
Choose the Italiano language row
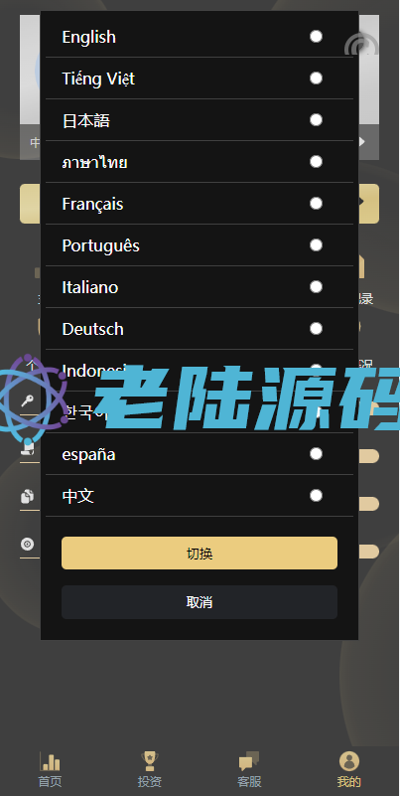(x=200, y=287)
